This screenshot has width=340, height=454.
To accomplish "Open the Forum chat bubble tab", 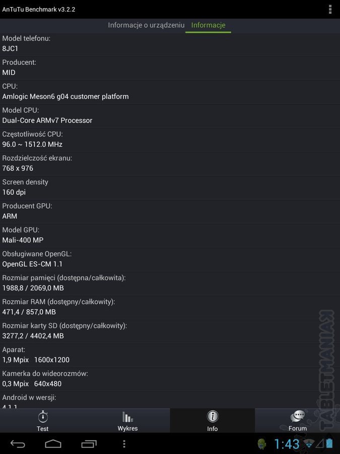I will (298, 421).
